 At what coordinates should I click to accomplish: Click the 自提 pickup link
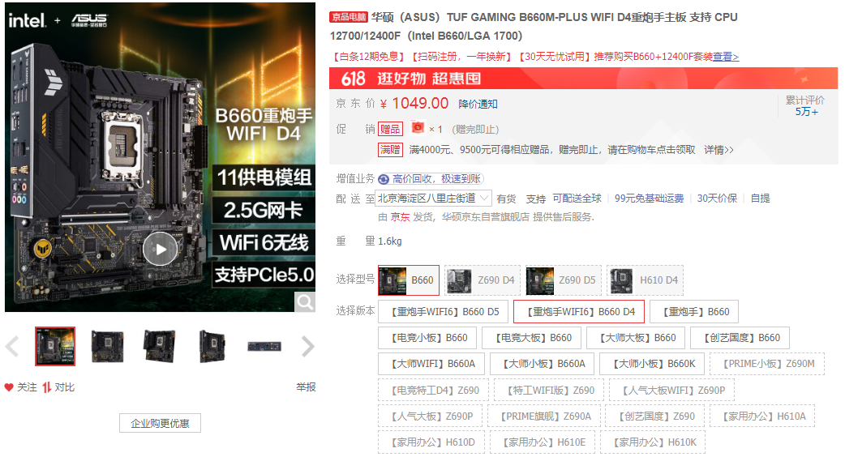click(761, 198)
